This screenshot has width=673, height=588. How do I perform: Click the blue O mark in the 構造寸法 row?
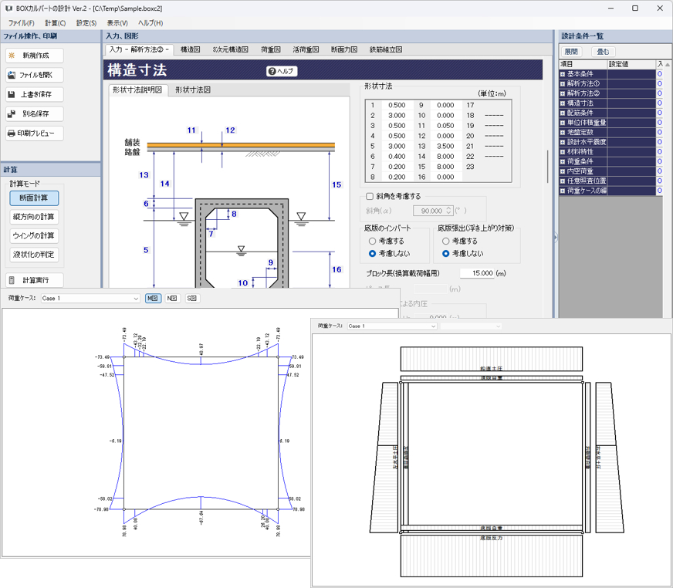(x=660, y=103)
